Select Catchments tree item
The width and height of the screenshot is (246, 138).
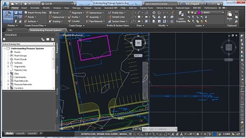[x=20, y=77]
